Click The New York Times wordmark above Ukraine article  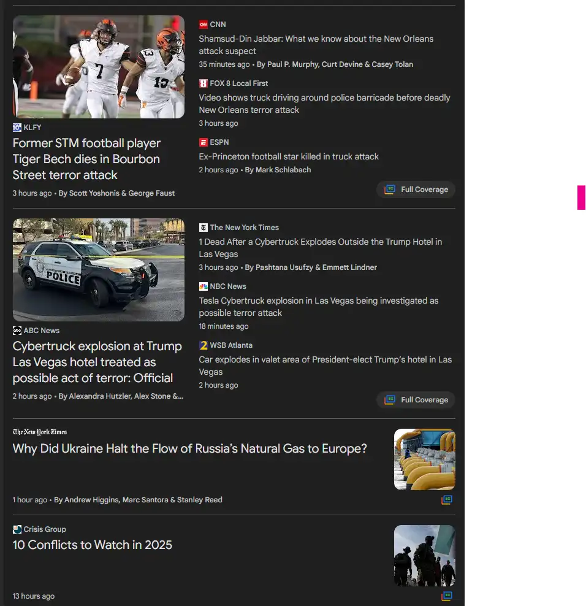(x=40, y=432)
